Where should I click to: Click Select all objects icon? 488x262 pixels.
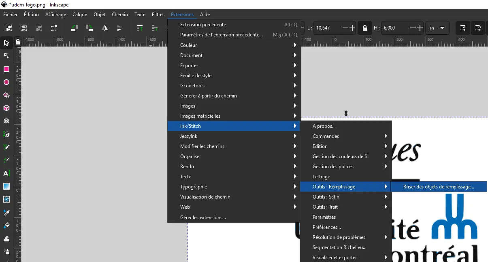click(x=9, y=28)
